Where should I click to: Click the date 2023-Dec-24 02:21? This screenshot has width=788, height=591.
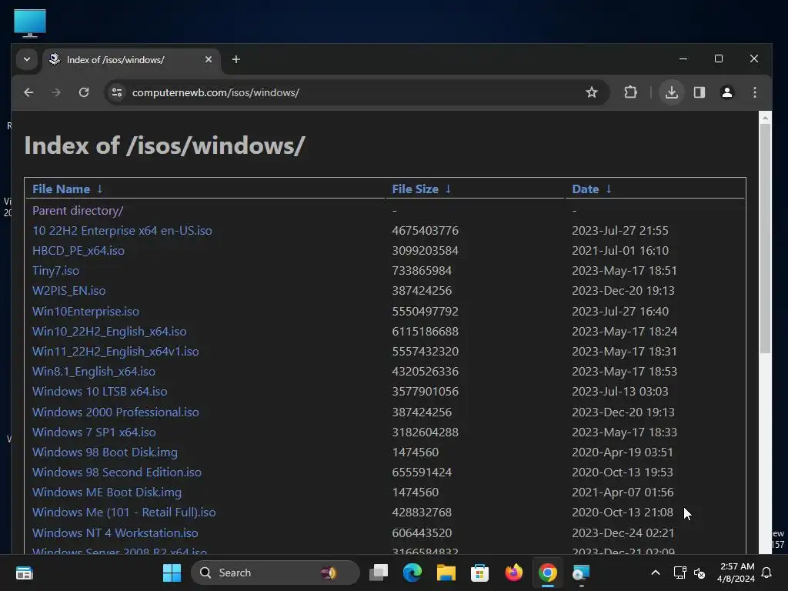[x=623, y=533]
